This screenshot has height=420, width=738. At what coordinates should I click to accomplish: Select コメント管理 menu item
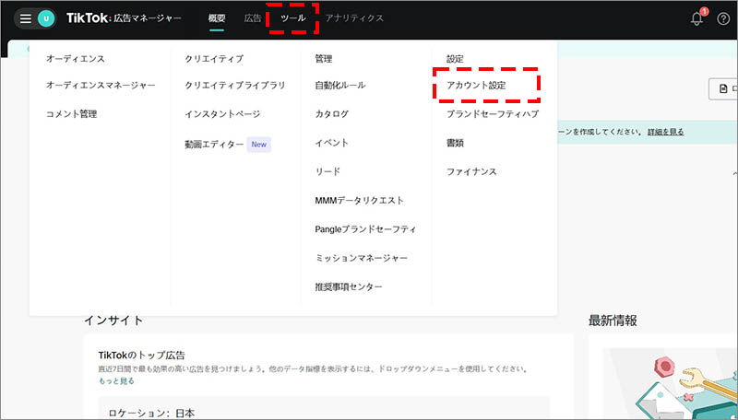click(71, 114)
